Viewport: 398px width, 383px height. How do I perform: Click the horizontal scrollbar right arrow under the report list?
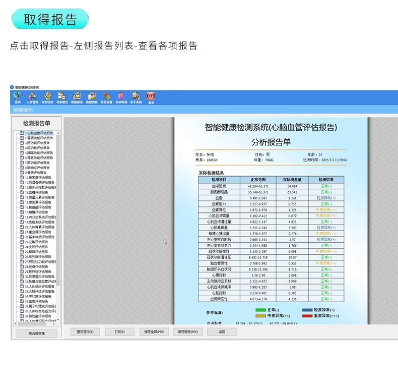pos(54,324)
